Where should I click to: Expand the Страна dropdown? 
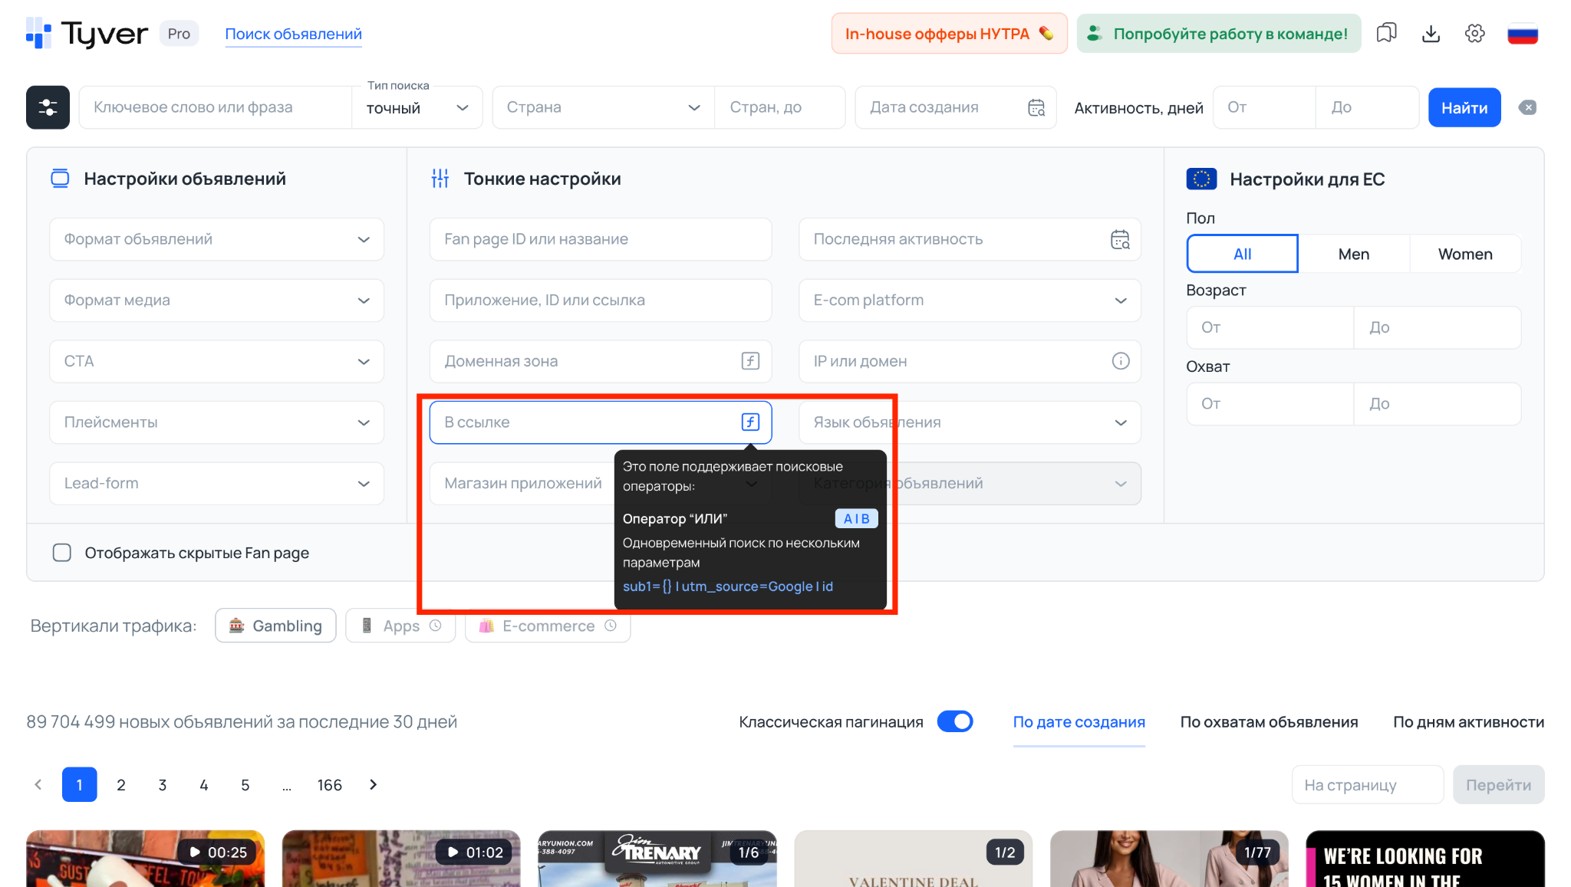pyautogui.click(x=603, y=107)
